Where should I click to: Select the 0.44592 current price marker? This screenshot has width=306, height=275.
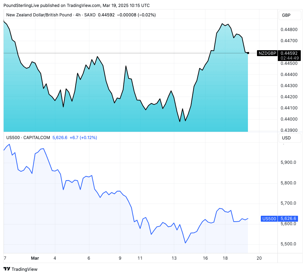[289, 53]
